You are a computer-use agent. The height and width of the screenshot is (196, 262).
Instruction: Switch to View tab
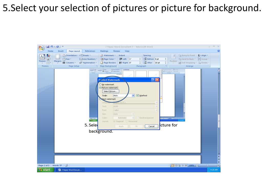pos(127,51)
